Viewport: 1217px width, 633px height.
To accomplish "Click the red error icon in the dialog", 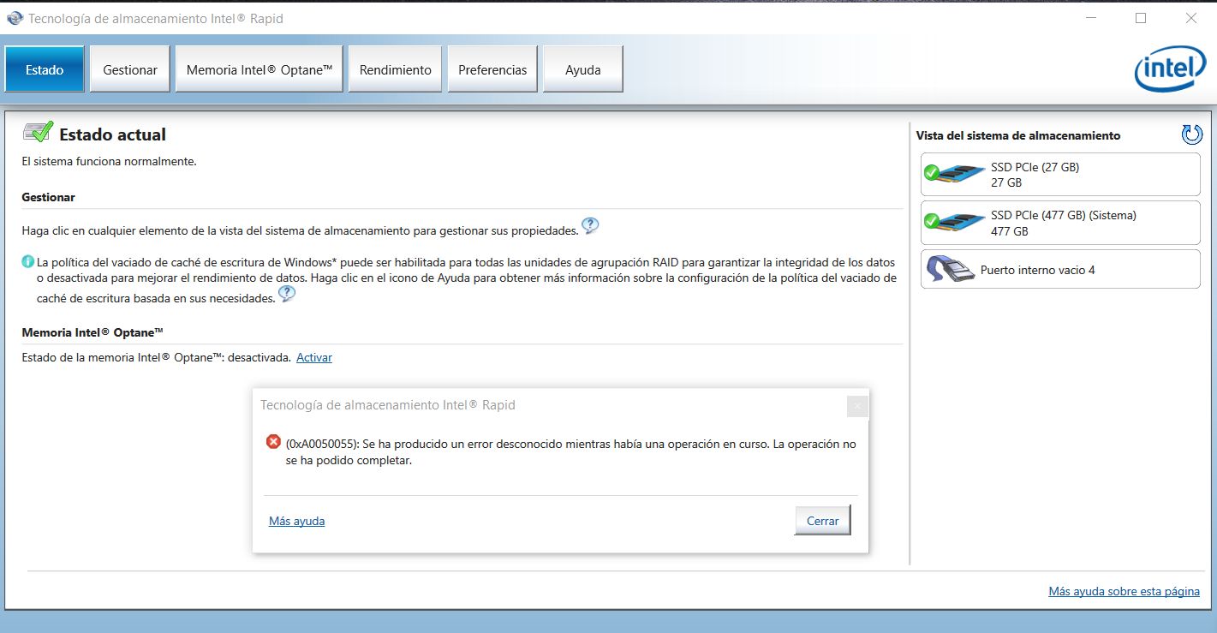I will tap(273, 442).
